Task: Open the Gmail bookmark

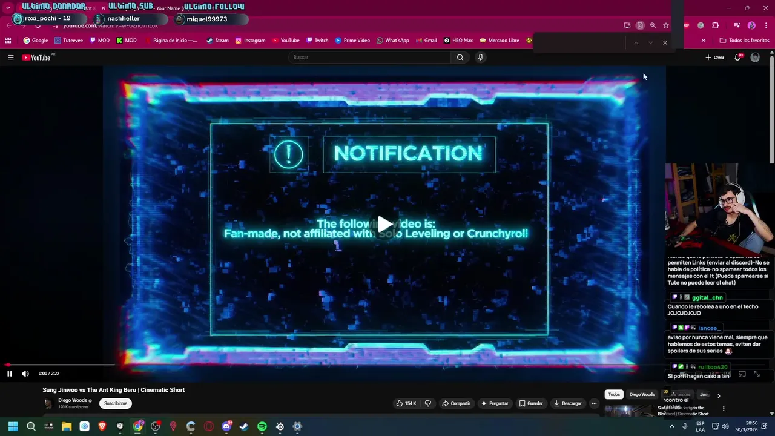Action: [x=426, y=41]
